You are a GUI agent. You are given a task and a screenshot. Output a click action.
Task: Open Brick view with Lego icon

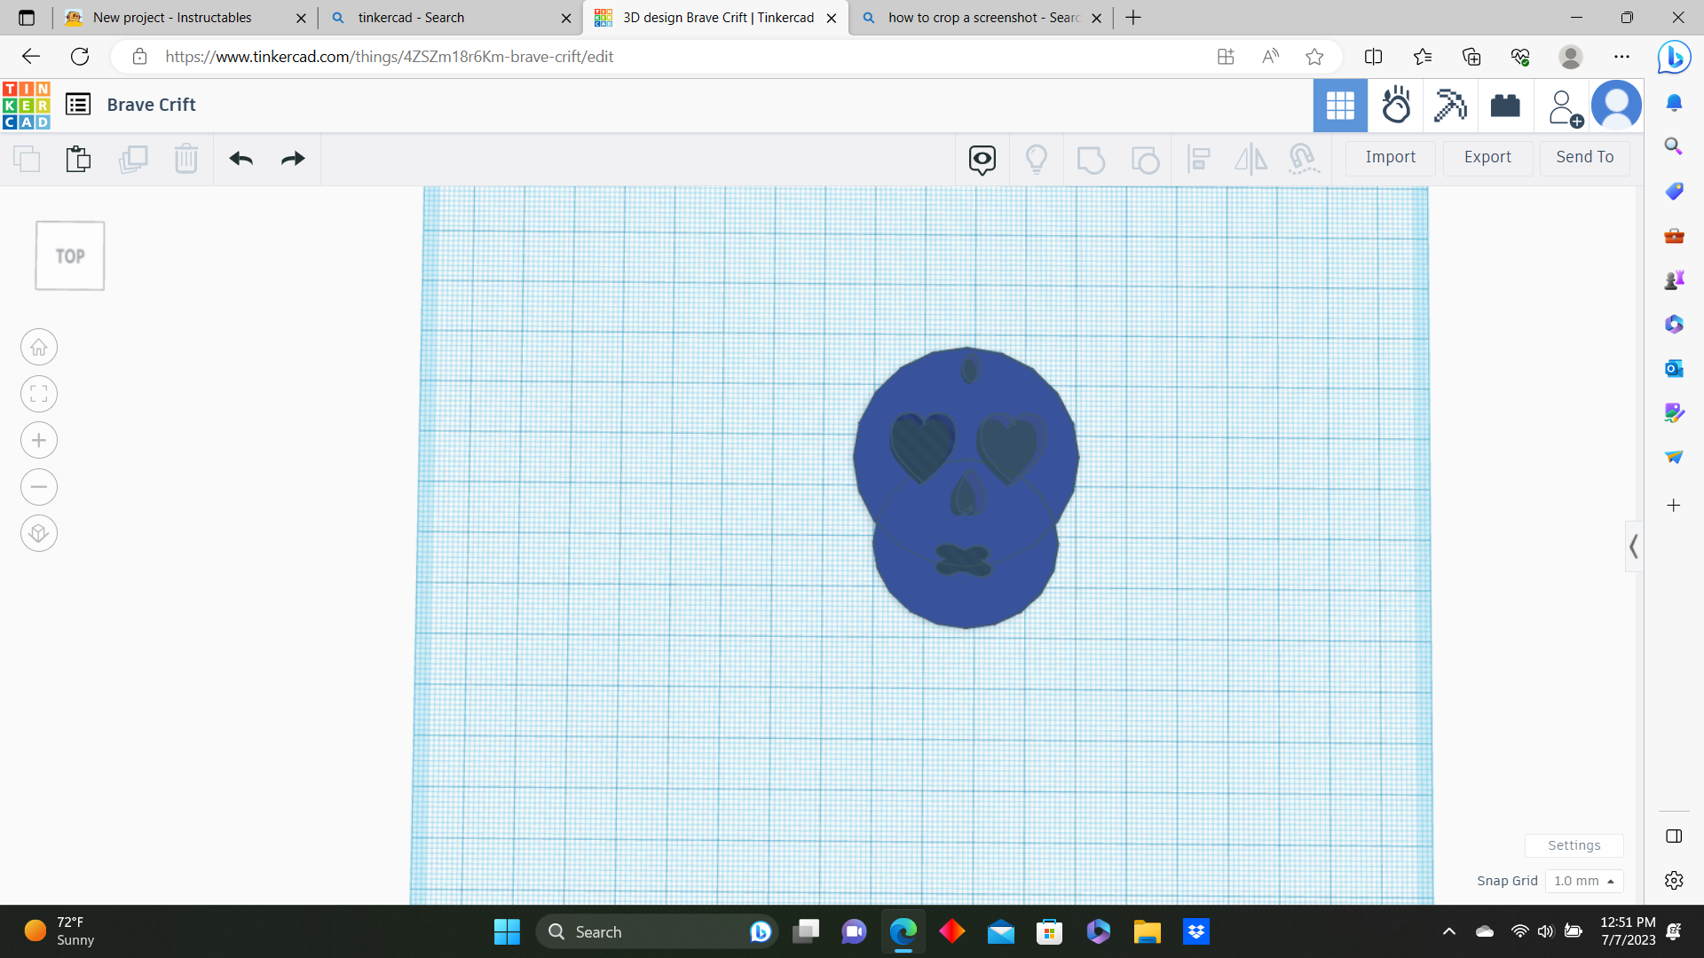[1505, 106]
